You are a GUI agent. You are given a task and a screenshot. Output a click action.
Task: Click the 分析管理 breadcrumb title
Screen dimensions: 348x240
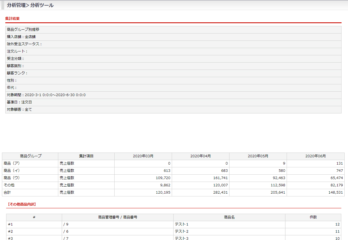[x=18, y=5]
